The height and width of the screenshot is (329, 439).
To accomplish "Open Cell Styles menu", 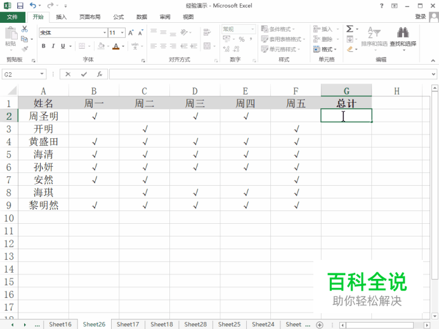I will pyautogui.click(x=280, y=49).
